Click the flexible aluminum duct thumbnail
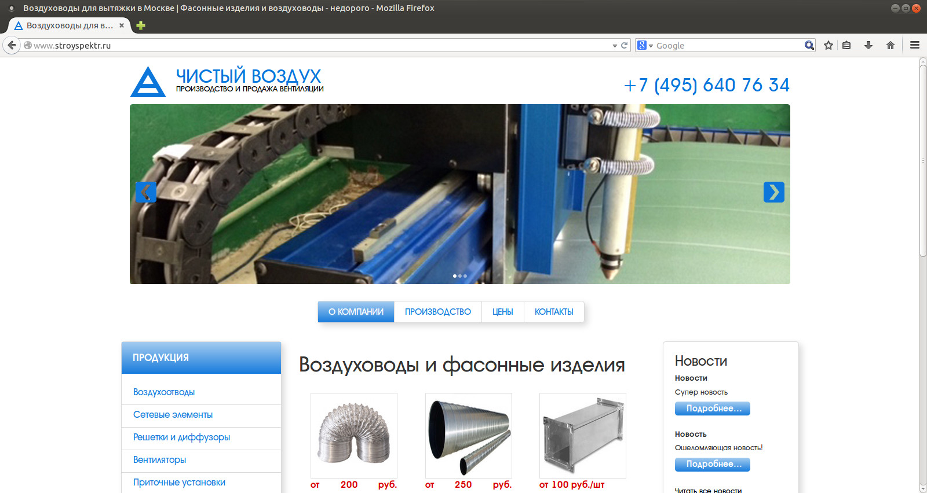 point(353,435)
